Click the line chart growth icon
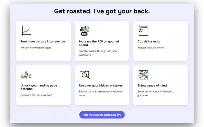The image size is (204, 127). (26, 31)
